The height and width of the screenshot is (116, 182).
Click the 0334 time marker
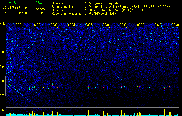71,25
